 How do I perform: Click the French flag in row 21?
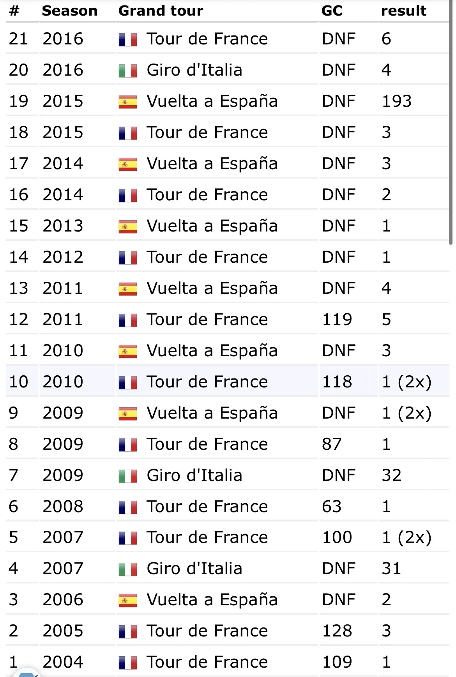pos(128,39)
